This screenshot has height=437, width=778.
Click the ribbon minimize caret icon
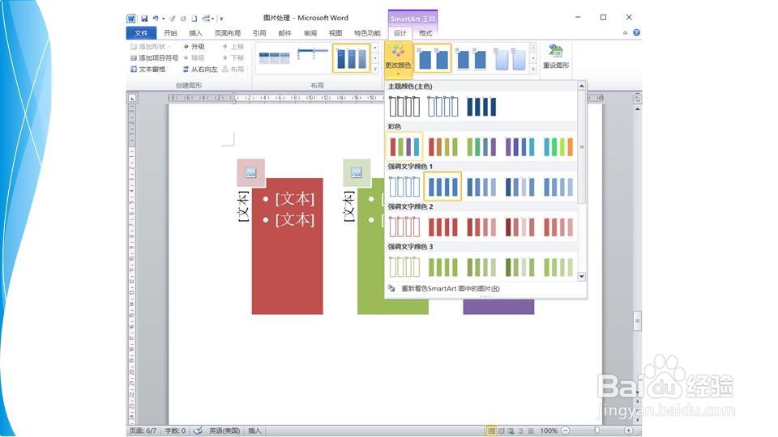pos(625,32)
